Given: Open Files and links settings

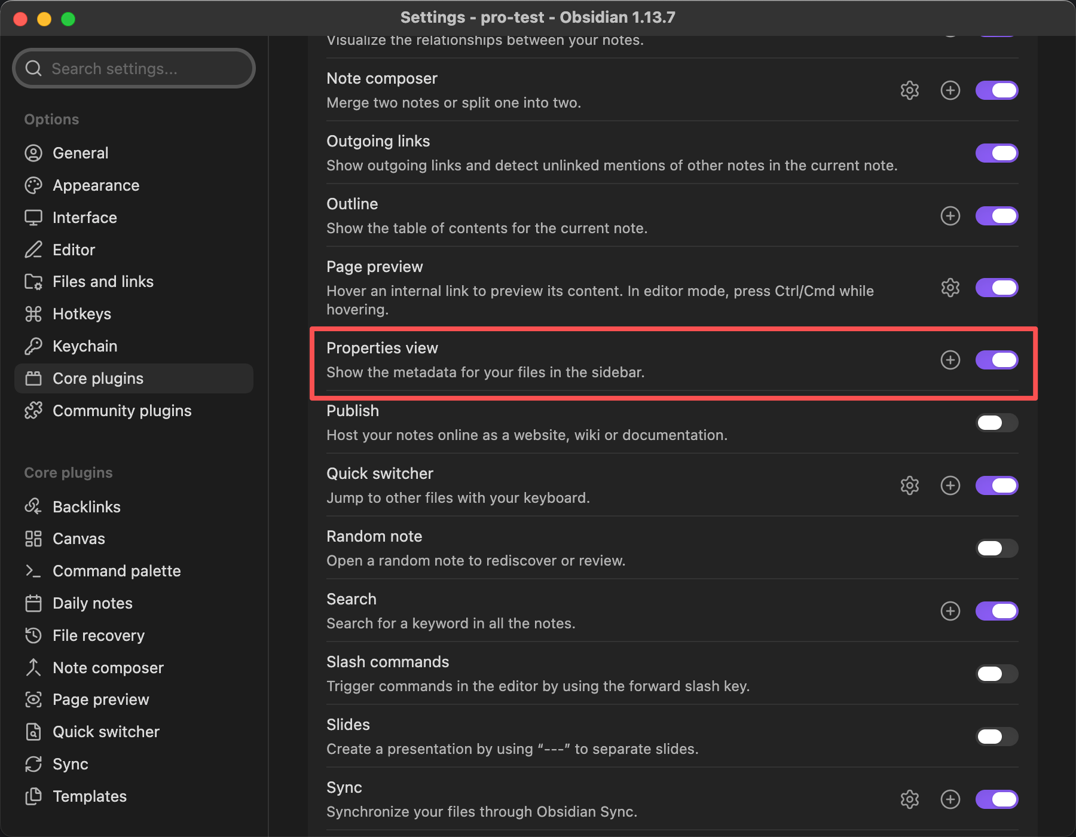Looking at the screenshot, I should tap(134, 282).
